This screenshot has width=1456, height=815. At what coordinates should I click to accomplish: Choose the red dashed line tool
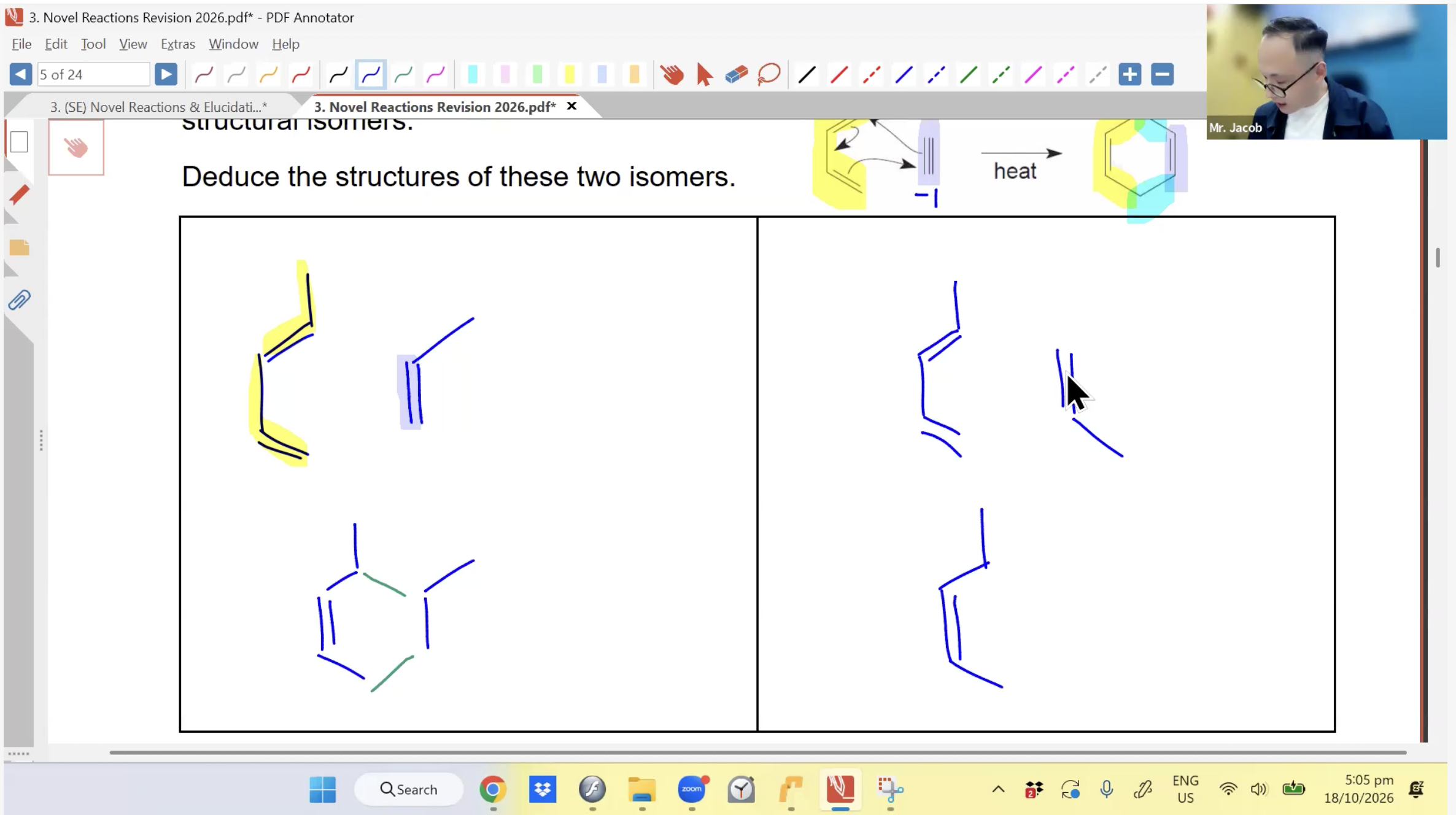coord(872,75)
